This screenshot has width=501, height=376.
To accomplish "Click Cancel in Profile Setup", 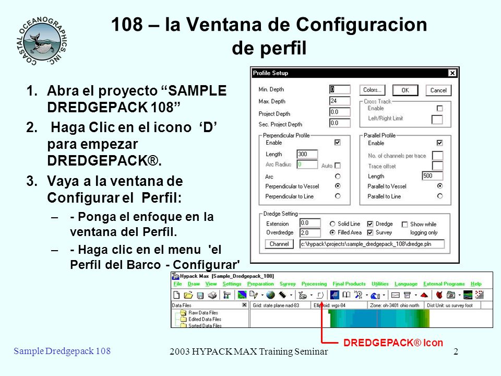I will point(438,90).
